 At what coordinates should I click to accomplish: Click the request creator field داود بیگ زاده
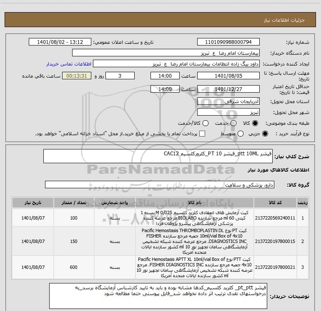coord(176,64)
